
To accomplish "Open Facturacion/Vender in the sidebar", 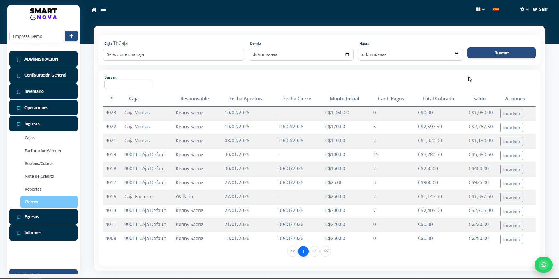I will [43, 151].
